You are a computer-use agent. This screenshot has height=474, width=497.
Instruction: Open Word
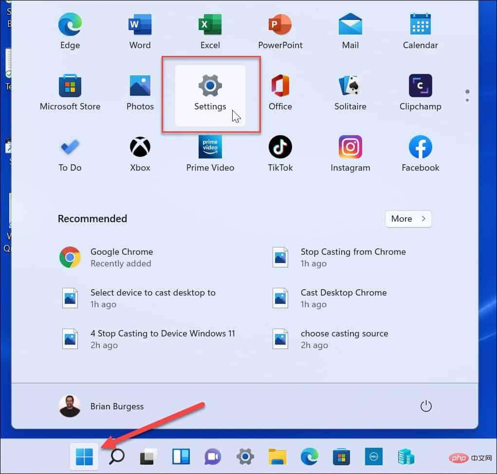click(140, 31)
